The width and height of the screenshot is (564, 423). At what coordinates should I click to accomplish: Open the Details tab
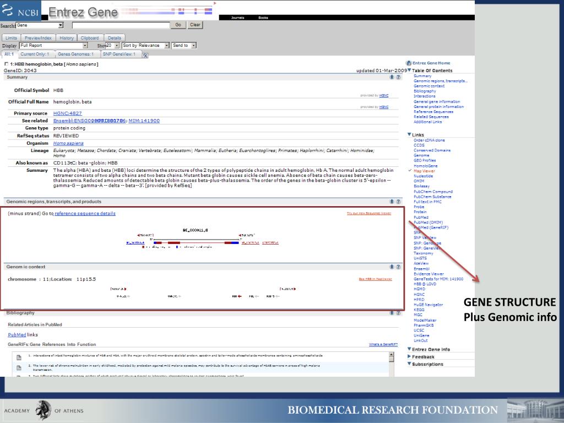click(115, 38)
